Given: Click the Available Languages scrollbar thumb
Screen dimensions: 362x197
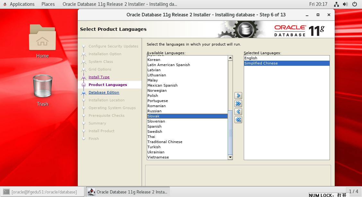Looking at the screenshot, I should [x=230, y=133].
